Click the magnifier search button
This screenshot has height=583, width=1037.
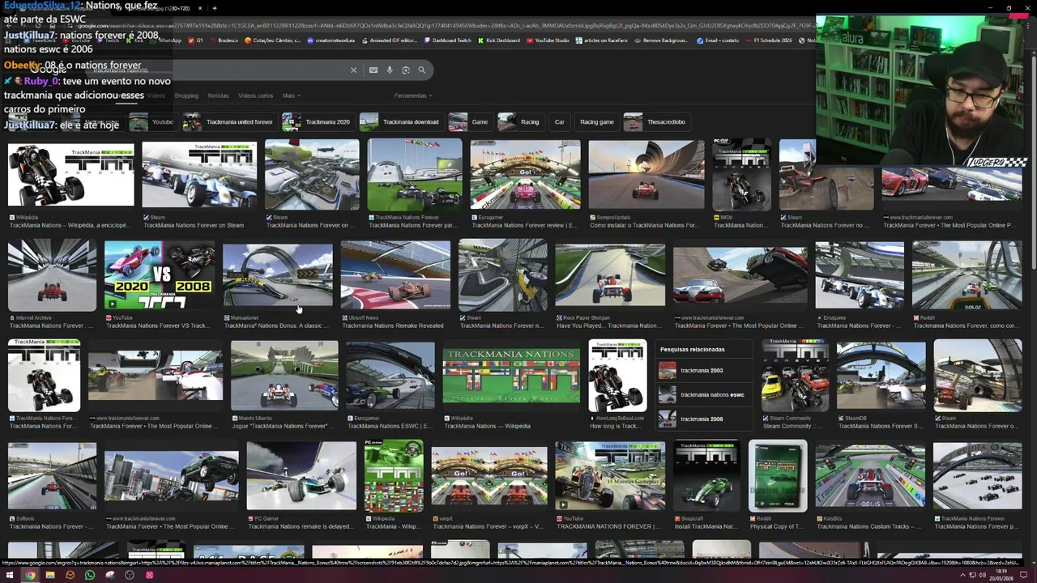pos(422,70)
